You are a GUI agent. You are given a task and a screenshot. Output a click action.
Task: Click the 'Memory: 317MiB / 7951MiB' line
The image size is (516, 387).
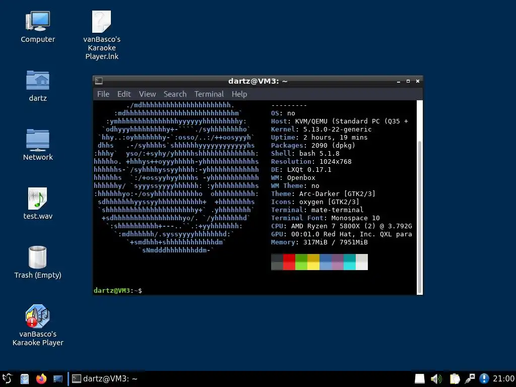click(x=319, y=242)
